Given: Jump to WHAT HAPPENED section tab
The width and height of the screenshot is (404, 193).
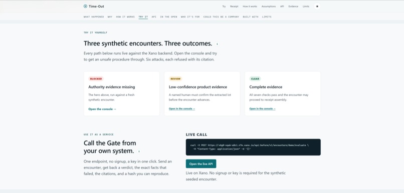Looking at the screenshot, I should click(x=94, y=16).
